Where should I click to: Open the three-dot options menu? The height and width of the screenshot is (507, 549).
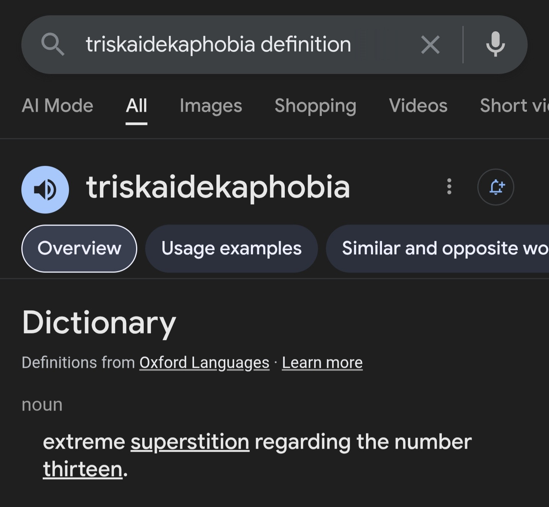pos(449,187)
